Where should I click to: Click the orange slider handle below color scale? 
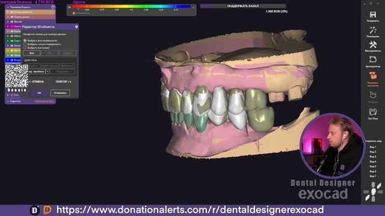(73, 13)
